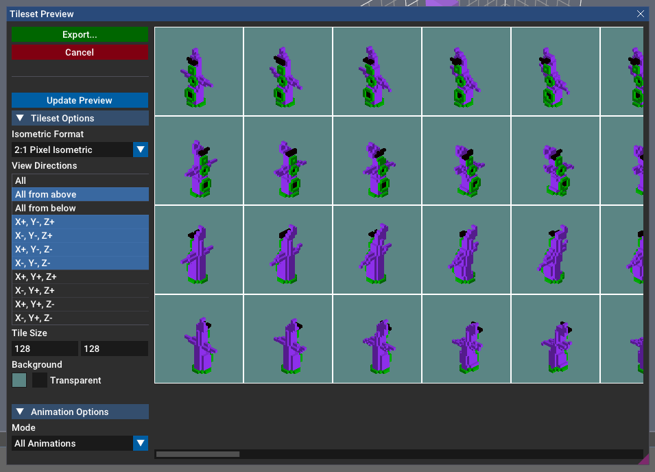Click fifth tile in second row
The width and height of the screenshot is (655, 472).
[x=556, y=161]
